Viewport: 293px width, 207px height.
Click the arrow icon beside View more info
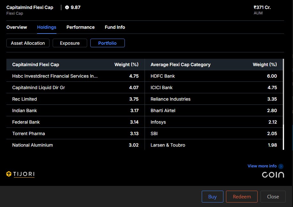click(281, 166)
